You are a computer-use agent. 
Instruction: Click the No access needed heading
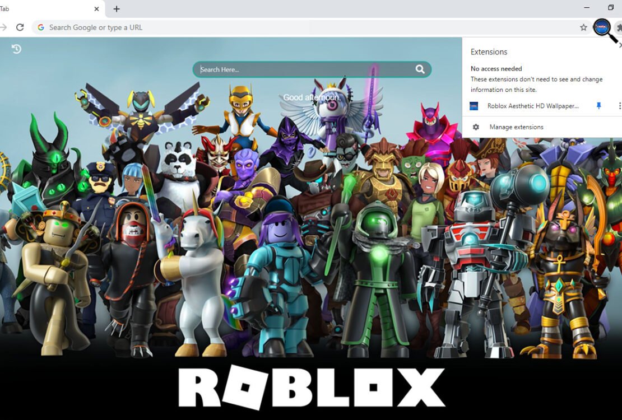(496, 69)
